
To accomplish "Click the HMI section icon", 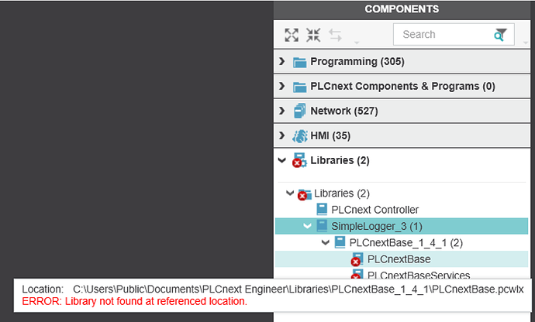I will 300,136.
